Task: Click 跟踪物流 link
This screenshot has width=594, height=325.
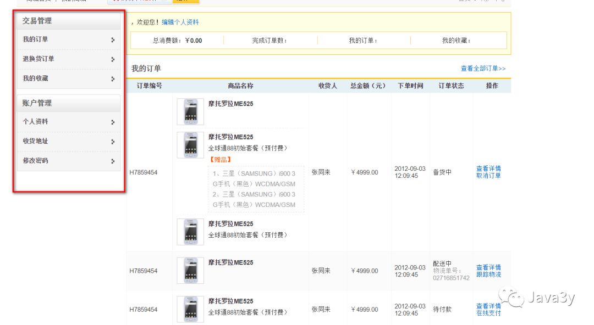Action: pyautogui.click(x=488, y=274)
